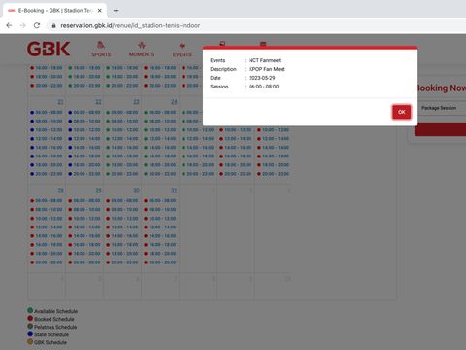Click the OK button in the dialog

tap(402, 112)
